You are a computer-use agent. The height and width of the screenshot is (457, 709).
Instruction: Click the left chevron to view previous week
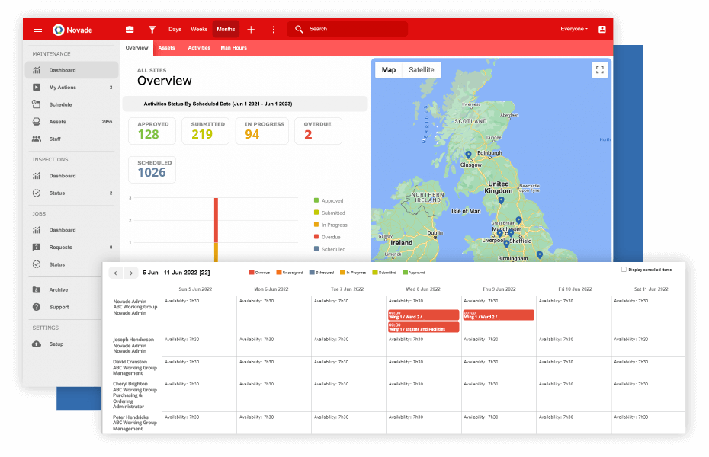[115, 273]
